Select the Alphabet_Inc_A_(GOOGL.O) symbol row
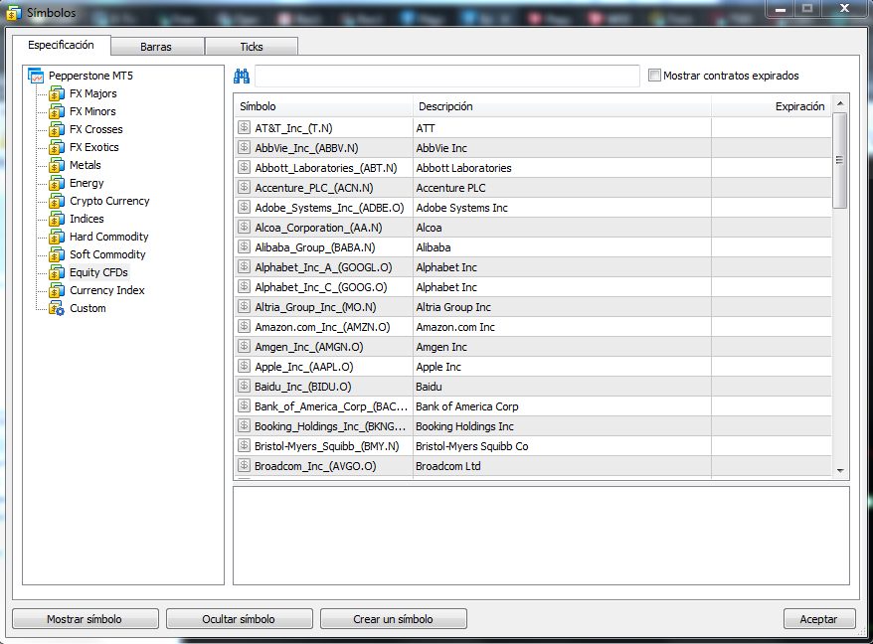Viewport: 873px width, 644px height. click(x=533, y=267)
